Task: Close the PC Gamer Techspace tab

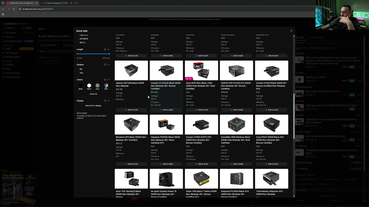Action: [71, 3]
